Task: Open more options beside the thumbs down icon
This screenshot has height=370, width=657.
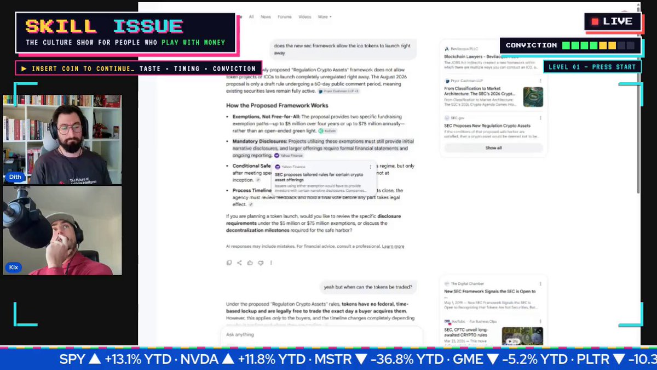Action: (271, 263)
